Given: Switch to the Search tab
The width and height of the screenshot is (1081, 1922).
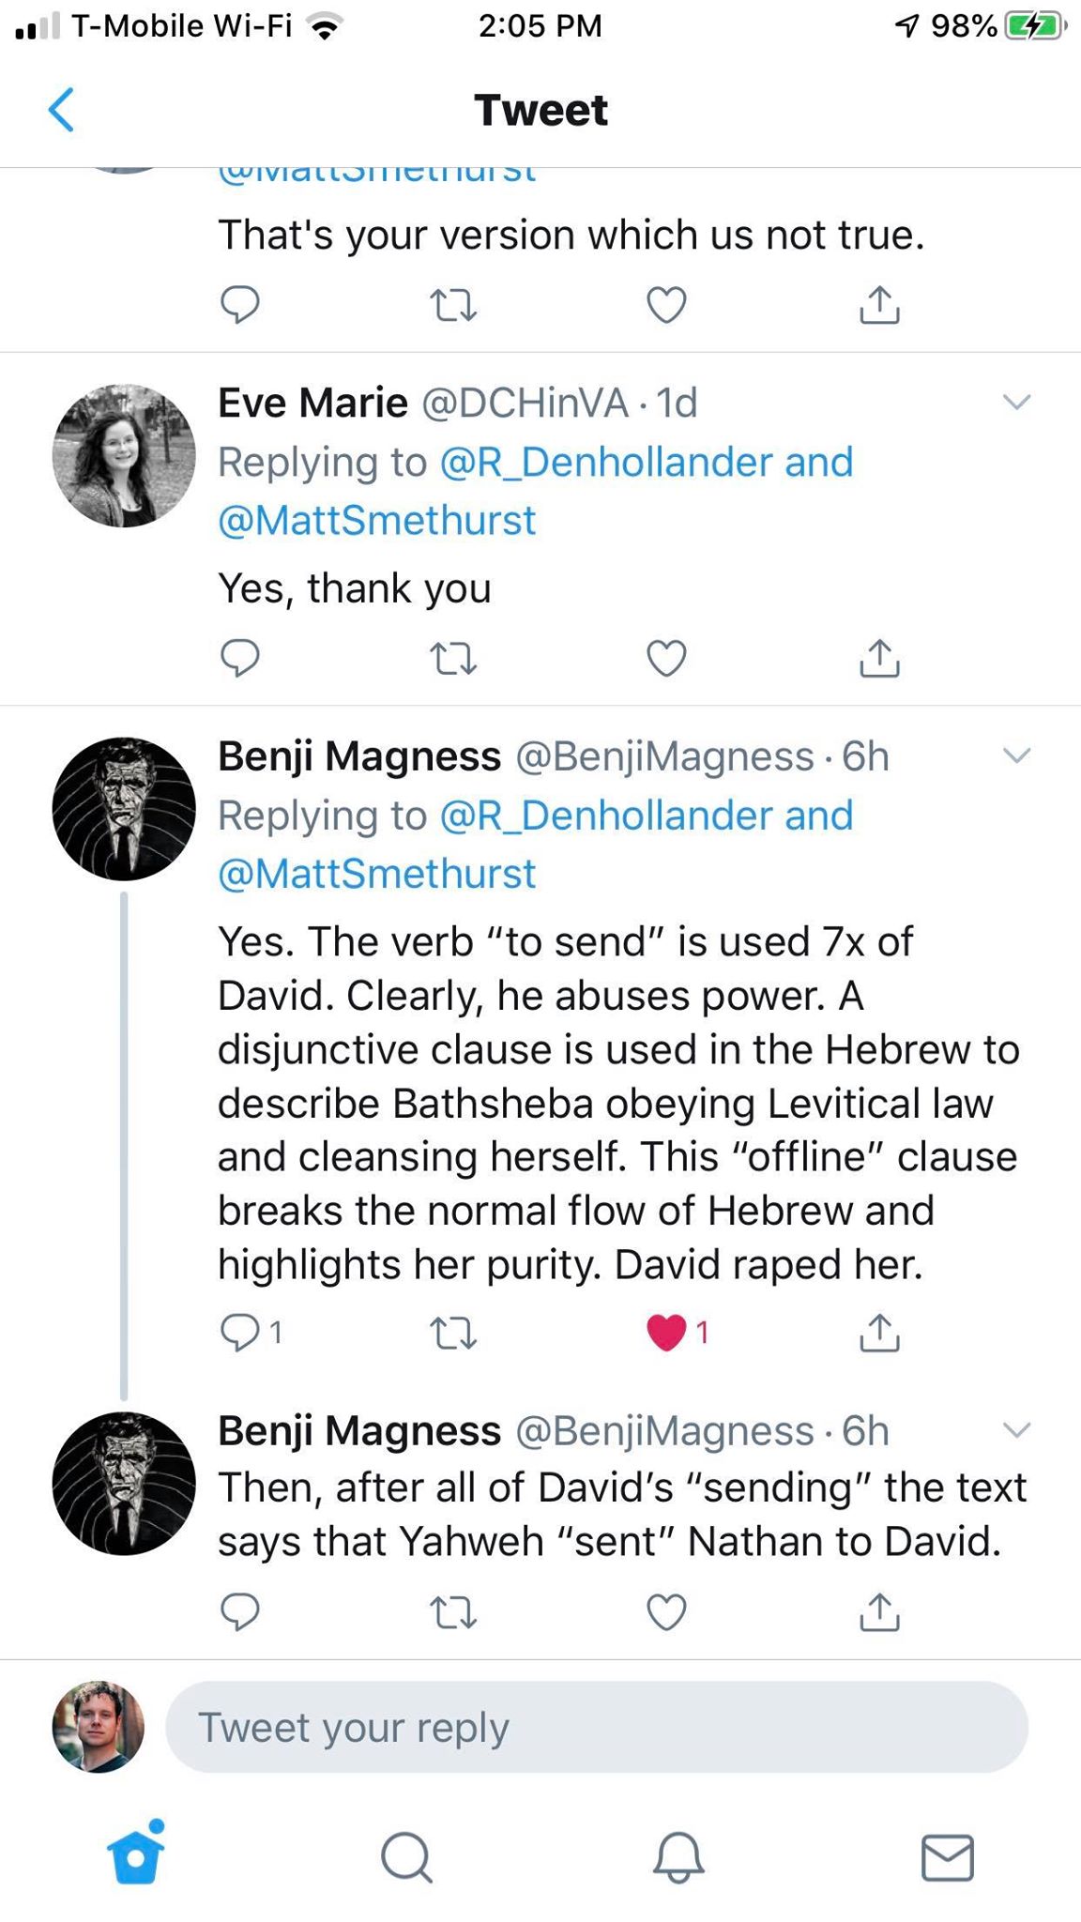Looking at the screenshot, I should pyautogui.click(x=406, y=1856).
